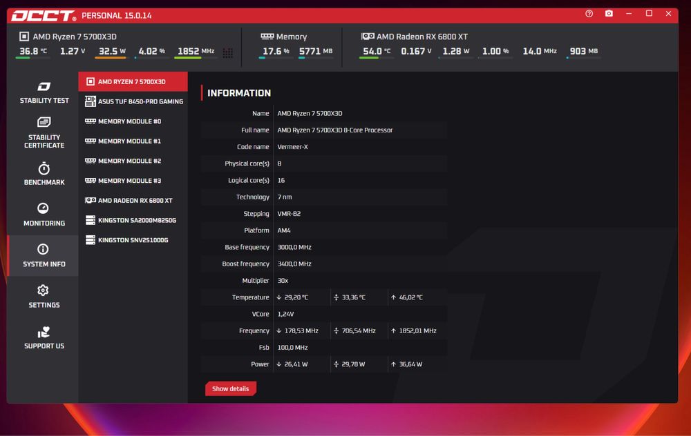691x436 pixels.
Task: Minimize the OCCT window
Action: [629, 14]
